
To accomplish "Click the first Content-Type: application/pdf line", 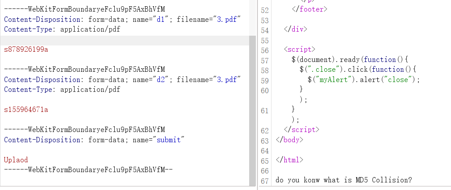I will [x=62, y=29].
